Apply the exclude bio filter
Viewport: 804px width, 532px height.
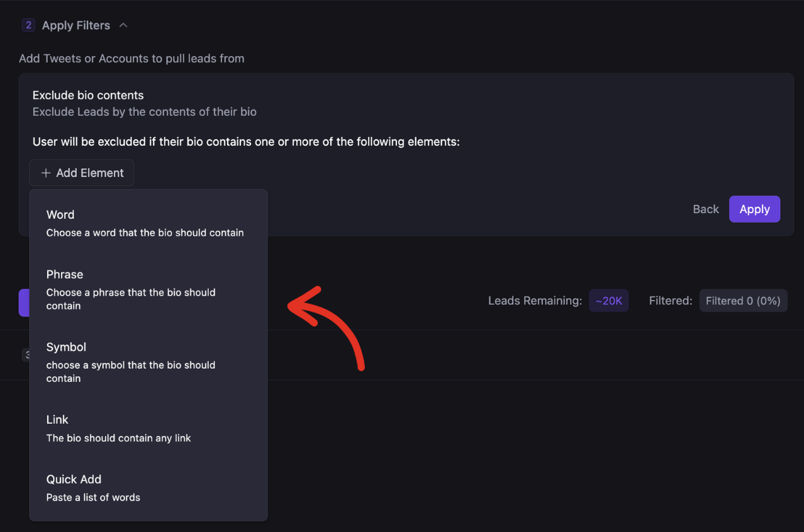tap(754, 209)
